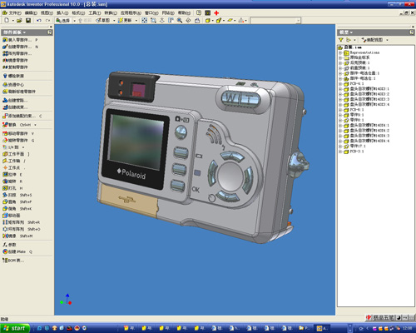
Task: Click the 草图 Sketch button in toolbar
Action: pos(103,21)
